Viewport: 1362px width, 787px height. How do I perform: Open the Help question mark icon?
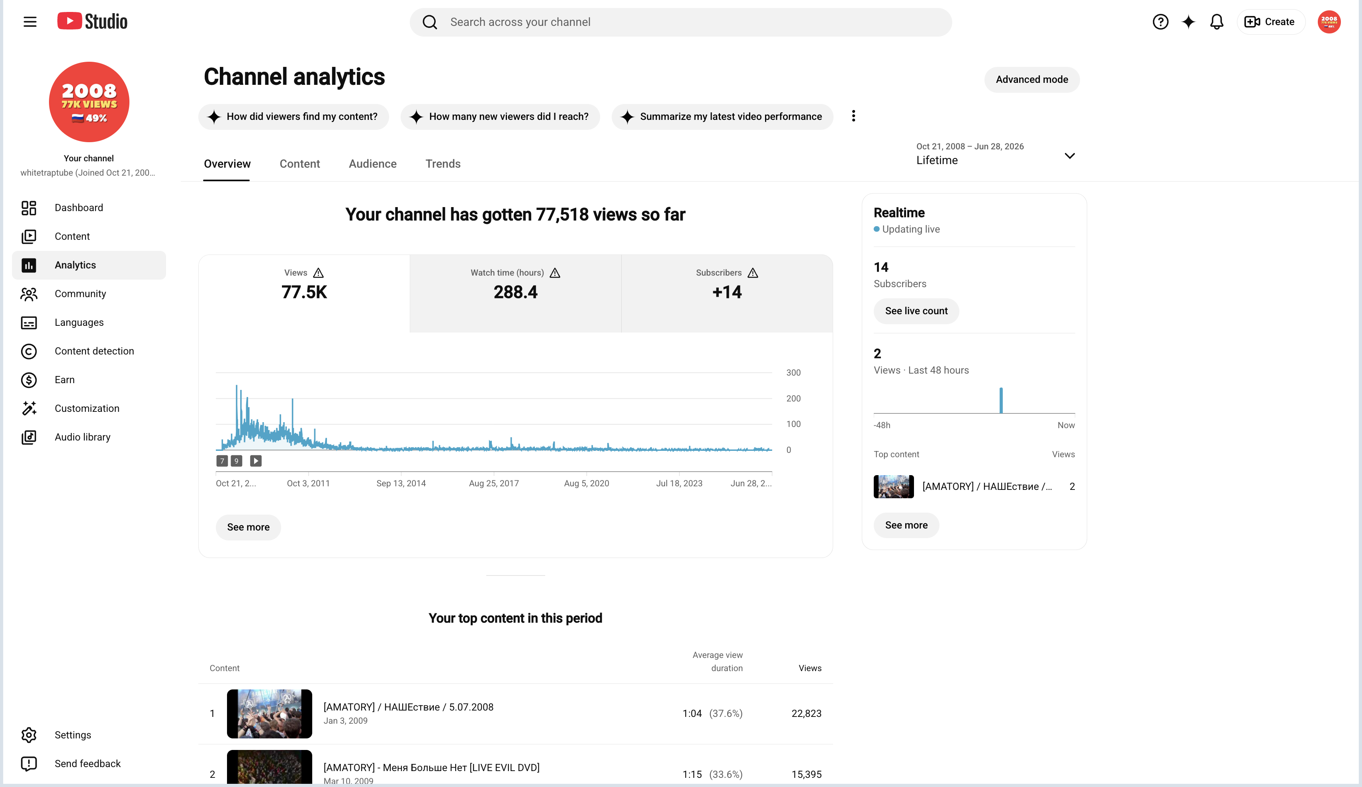pyautogui.click(x=1160, y=22)
